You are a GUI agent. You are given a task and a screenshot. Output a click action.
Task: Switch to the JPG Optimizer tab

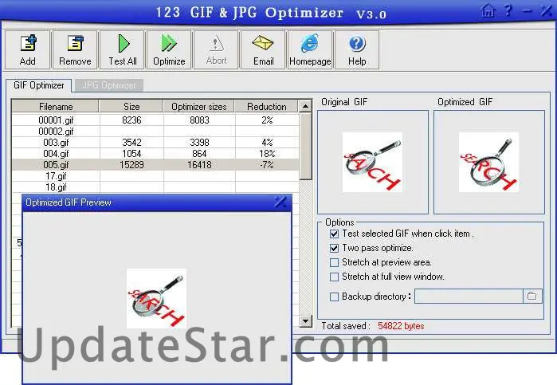(109, 85)
